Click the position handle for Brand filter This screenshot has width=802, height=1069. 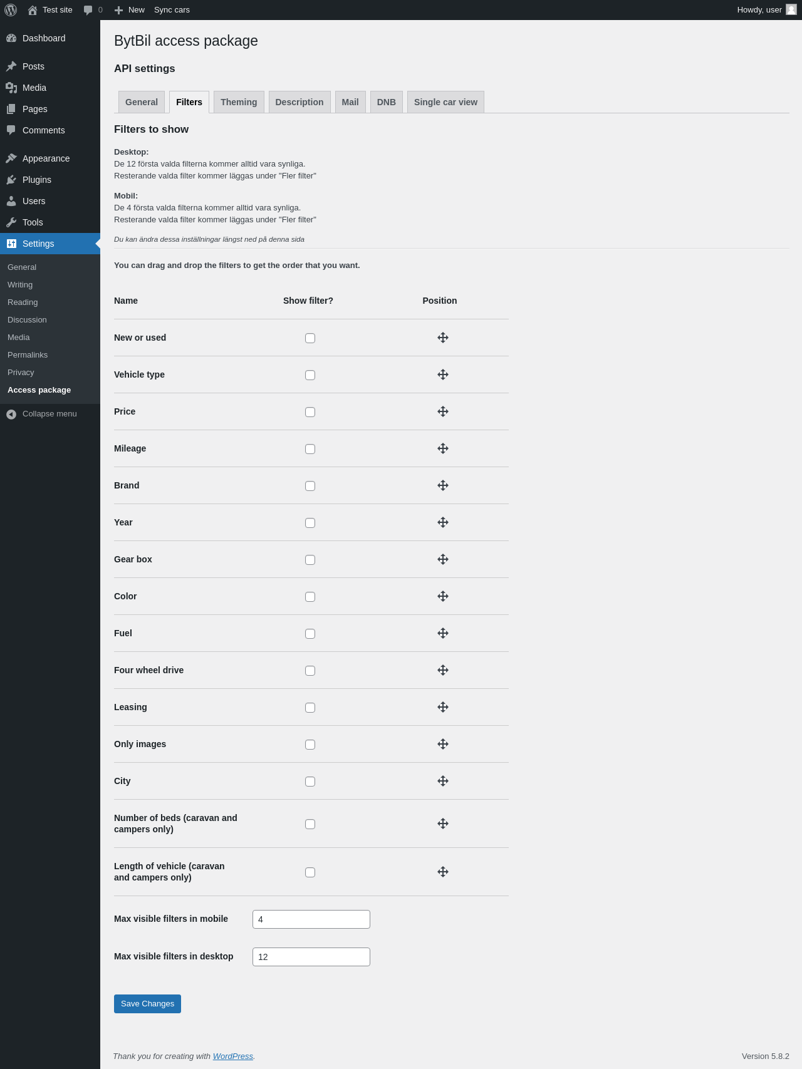(x=443, y=485)
